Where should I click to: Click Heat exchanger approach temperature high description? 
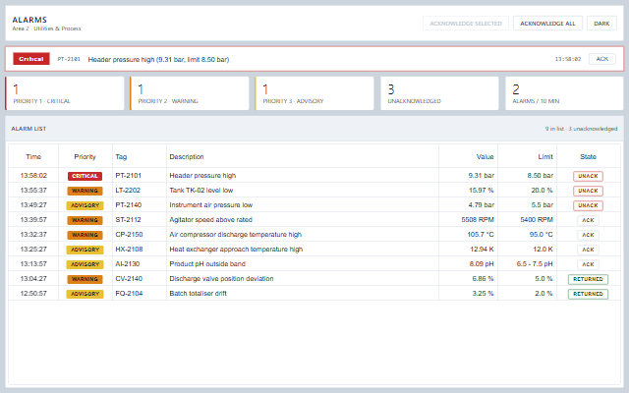point(236,249)
